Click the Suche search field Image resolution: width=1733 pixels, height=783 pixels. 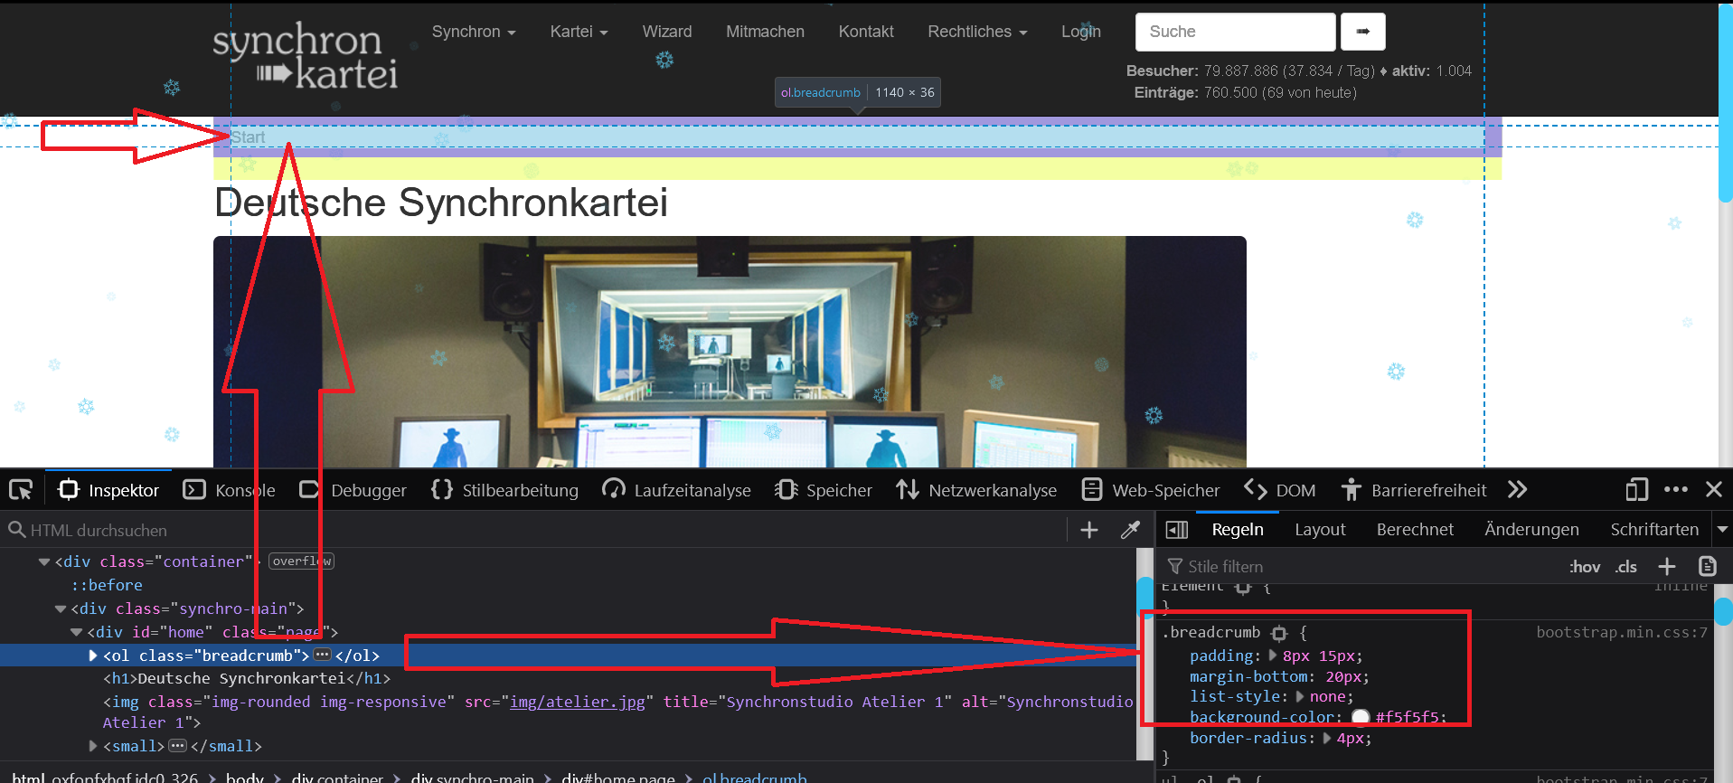pos(1235,32)
